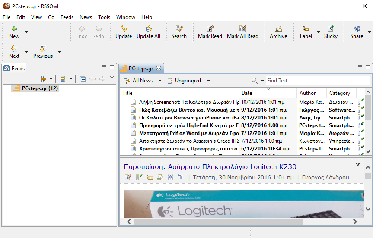Open the Tools menu

point(104,17)
